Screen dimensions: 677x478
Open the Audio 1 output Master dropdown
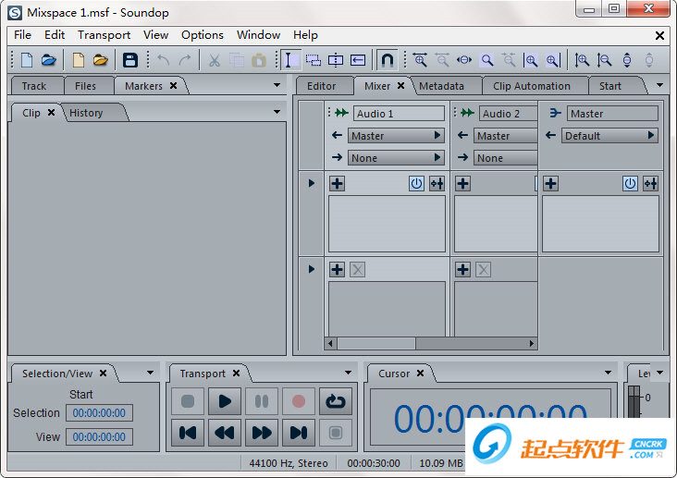pyautogui.click(x=396, y=136)
